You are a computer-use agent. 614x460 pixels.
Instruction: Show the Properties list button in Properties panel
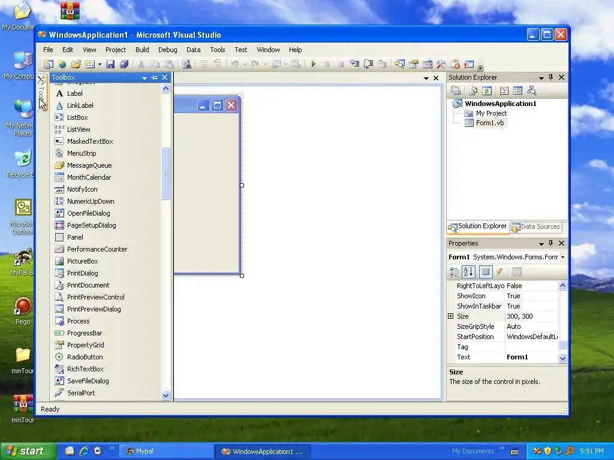pos(486,272)
